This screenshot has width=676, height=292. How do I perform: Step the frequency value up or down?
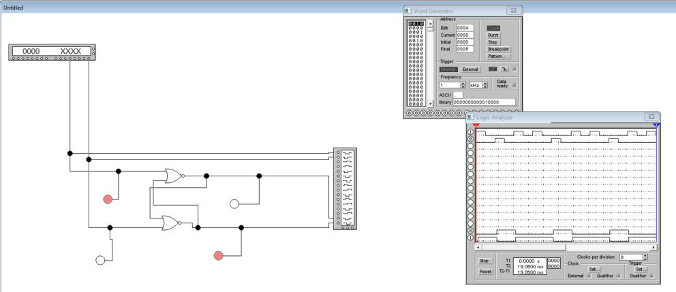tap(463, 85)
